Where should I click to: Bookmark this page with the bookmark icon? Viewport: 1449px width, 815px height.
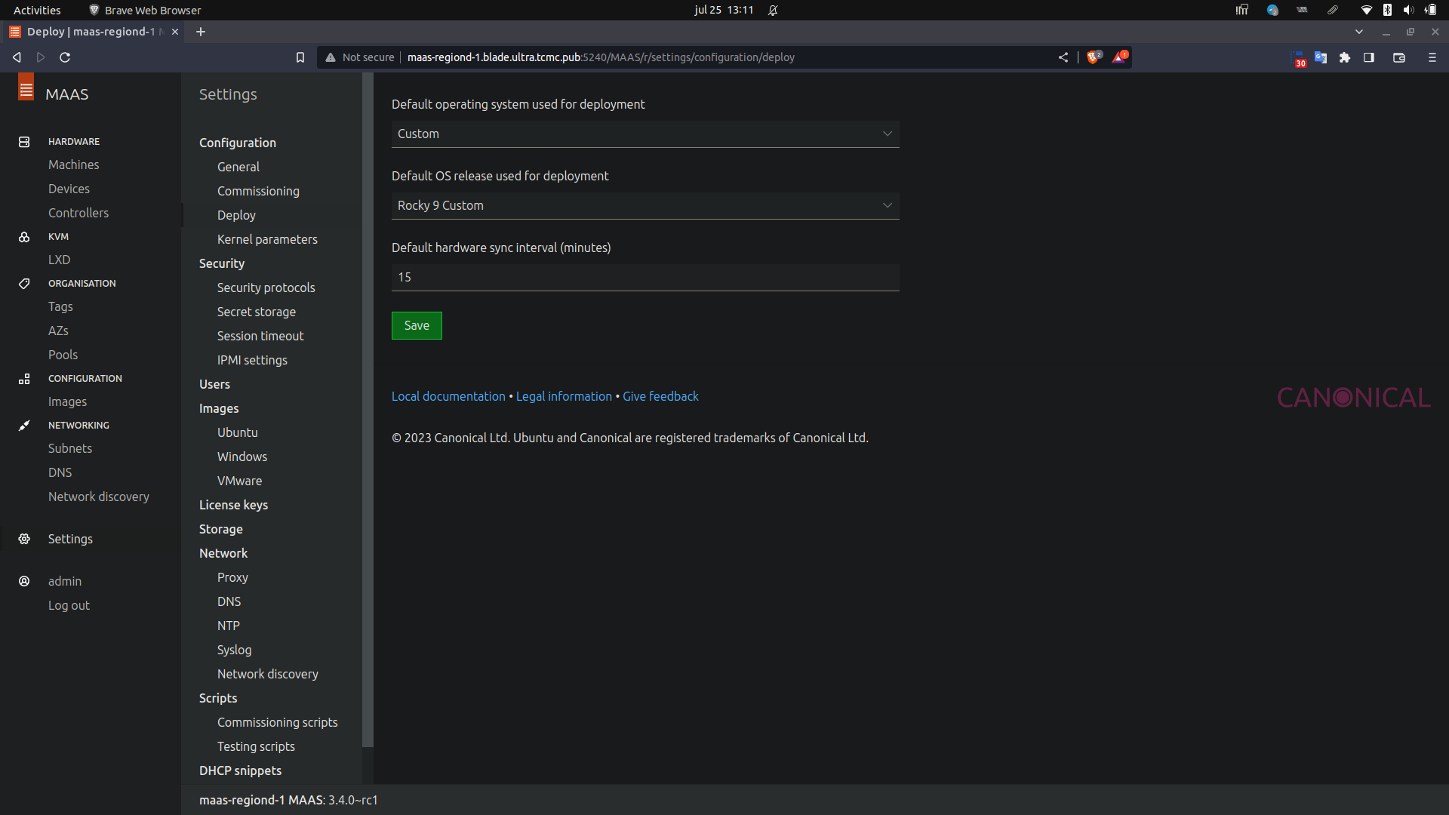tap(300, 57)
